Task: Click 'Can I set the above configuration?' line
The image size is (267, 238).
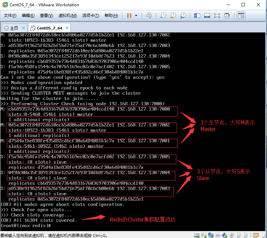Action: point(83,77)
